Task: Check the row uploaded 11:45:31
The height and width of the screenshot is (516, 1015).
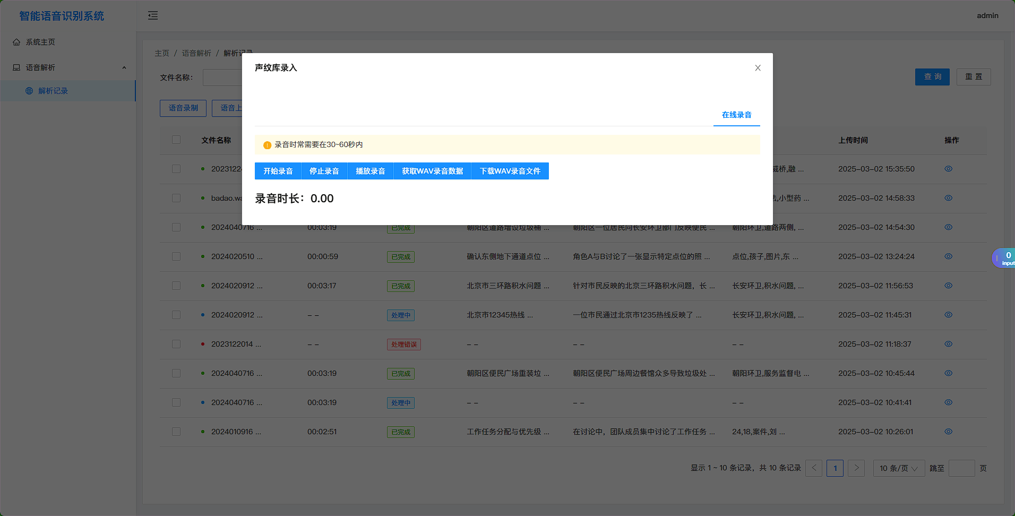Action: (x=176, y=315)
